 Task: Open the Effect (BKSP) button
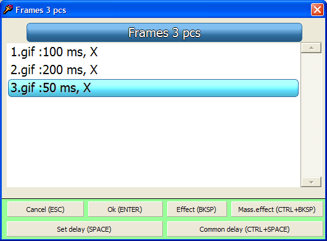click(197, 209)
